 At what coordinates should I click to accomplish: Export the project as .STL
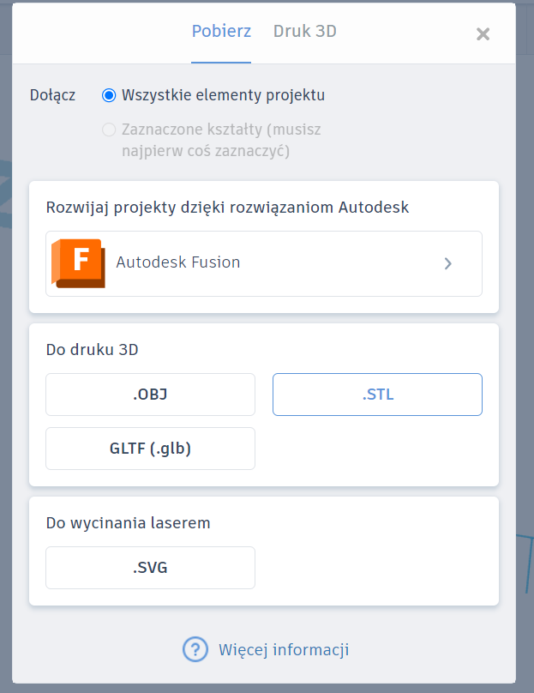[x=377, y=395]
